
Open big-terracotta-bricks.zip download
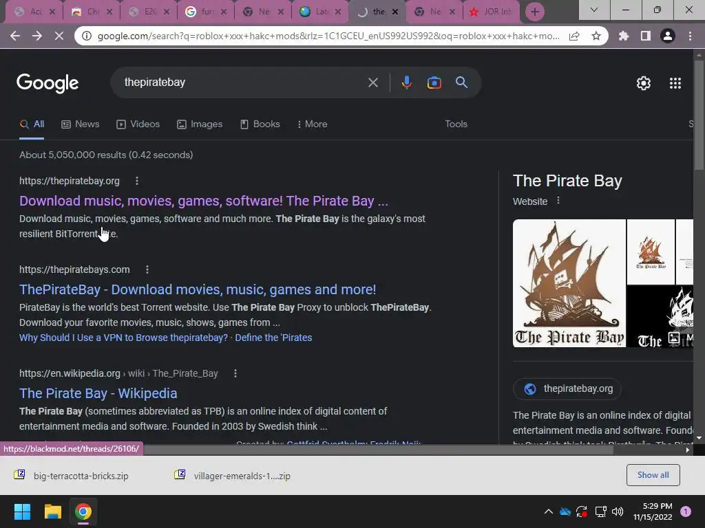click(72, 476)
